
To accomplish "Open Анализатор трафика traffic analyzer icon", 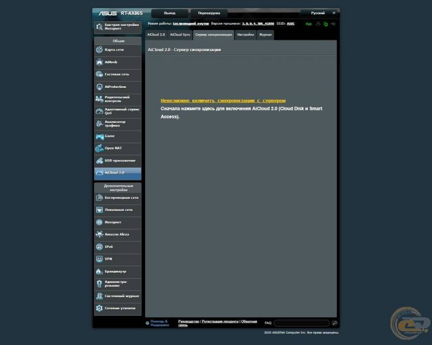I will [99, 124].
